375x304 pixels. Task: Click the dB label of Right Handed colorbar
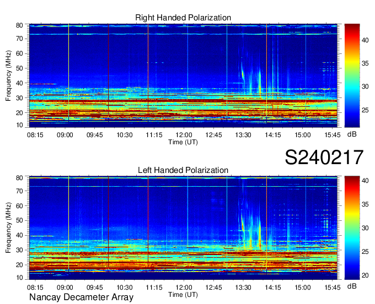pos(352,134)
